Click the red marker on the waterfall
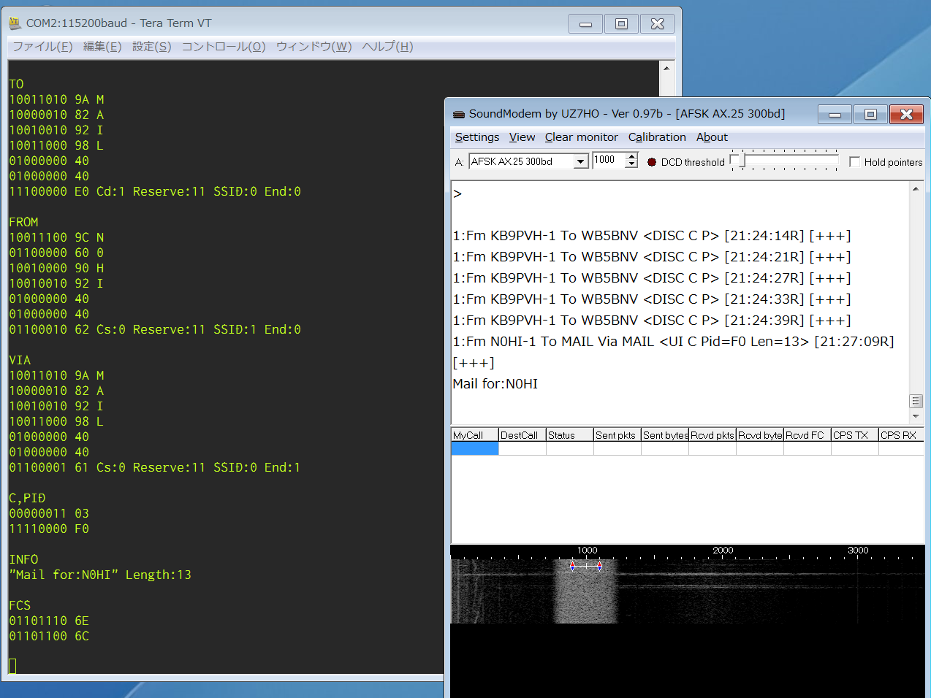The image size is (931, 698). 573,566
